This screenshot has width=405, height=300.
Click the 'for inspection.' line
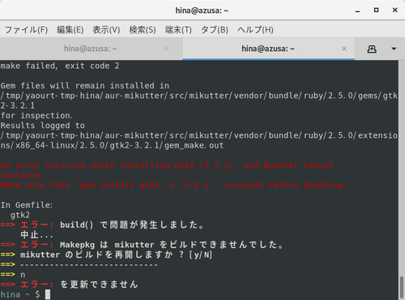tap(36, 115)
